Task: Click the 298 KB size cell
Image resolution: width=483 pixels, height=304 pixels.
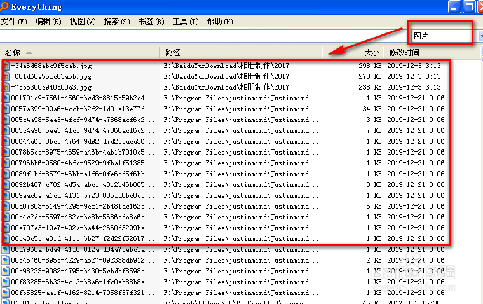Action: click(370, 66)
